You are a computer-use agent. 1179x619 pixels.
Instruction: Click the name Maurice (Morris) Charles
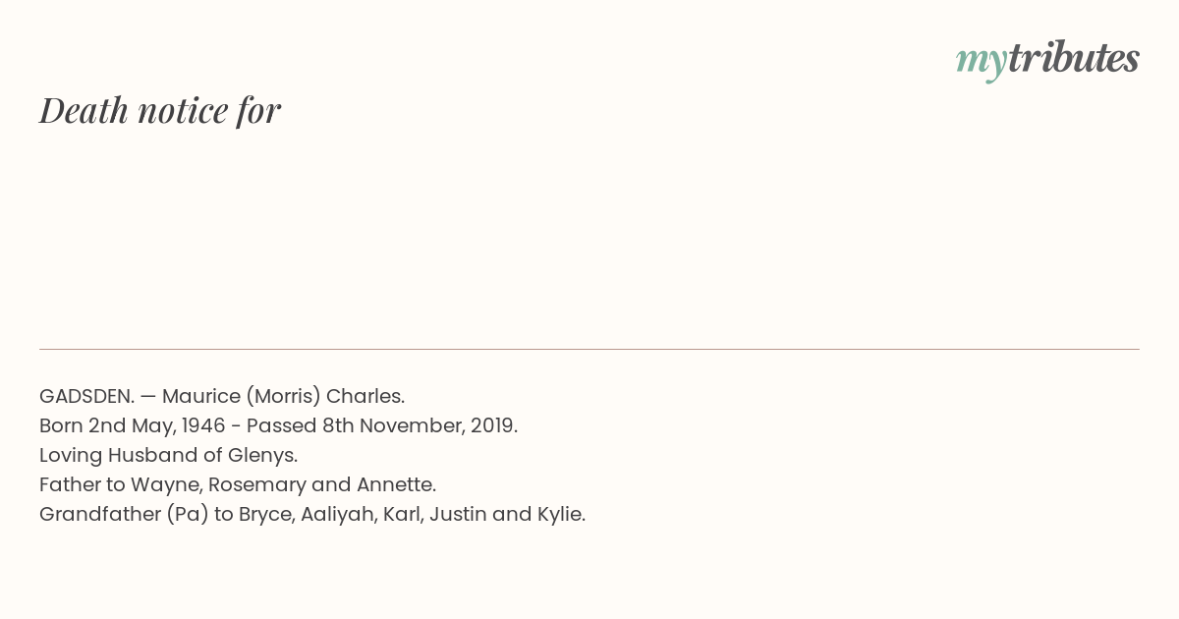pyautogui.click(x=283, y=397)
